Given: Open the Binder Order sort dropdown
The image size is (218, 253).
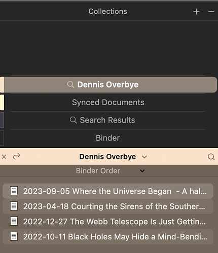Looking at the screenshot, I should click(x=109, y=171).
